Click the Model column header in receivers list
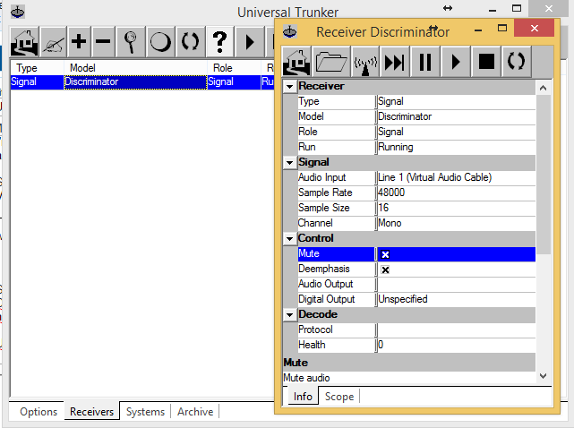Image resolution: width=574 pixels, height=428 pixels. pyautogui.click(x=135, y=68)
